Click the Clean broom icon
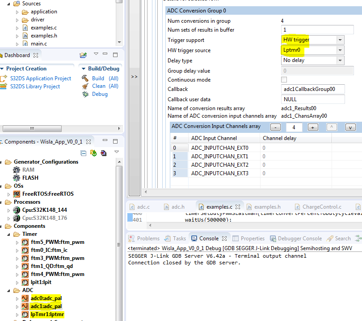This screenshot has width=362, height=321. coord(85,86)
